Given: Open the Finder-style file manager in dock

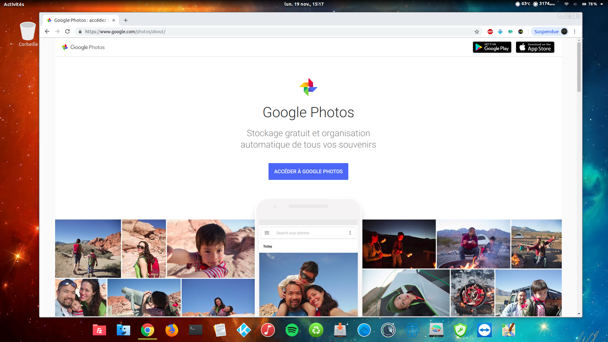Looking at the screenshot, I should click(123, 330).
